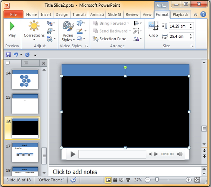Select the Crop tool
Screen dimensions: 211x187
153,29
